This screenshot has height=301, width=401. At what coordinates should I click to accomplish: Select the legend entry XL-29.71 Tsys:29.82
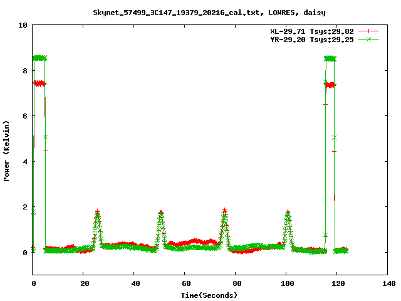312,31
